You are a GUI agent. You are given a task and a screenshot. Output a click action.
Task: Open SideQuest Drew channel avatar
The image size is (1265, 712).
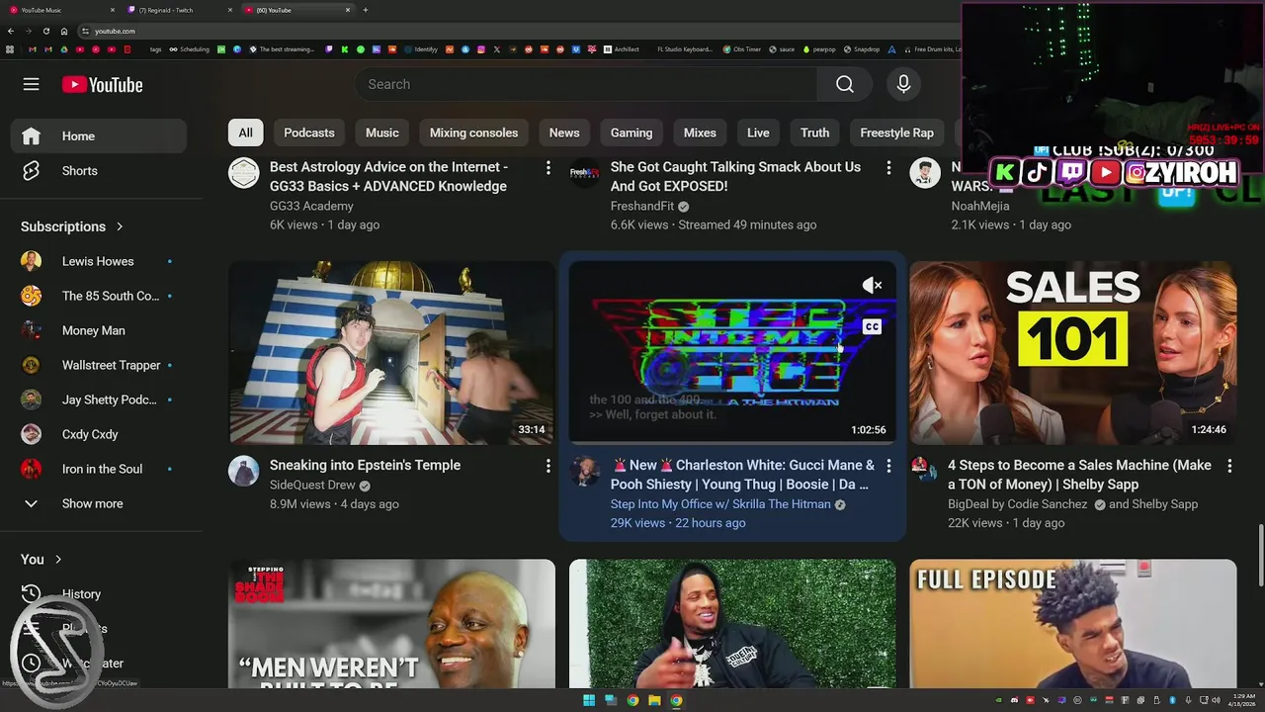click(244, 471)
